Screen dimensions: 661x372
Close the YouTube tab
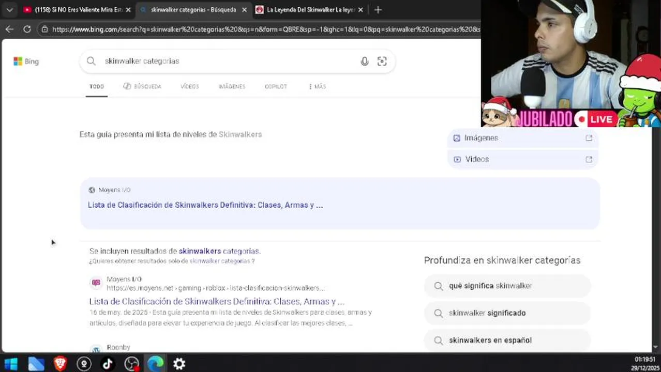point(128,10)
